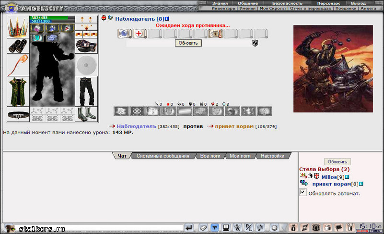
Task: Click the warrior battle artwork image
Action: click(333, 69)
